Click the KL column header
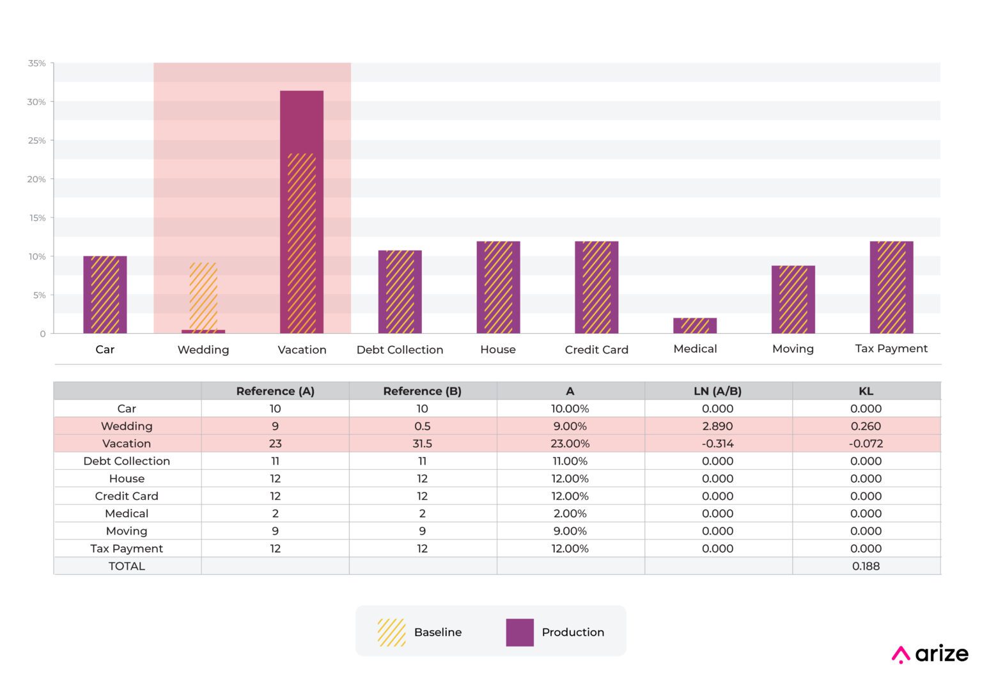Image resolution: width=982 pixels, height=677 pixels. pos(866,391)
